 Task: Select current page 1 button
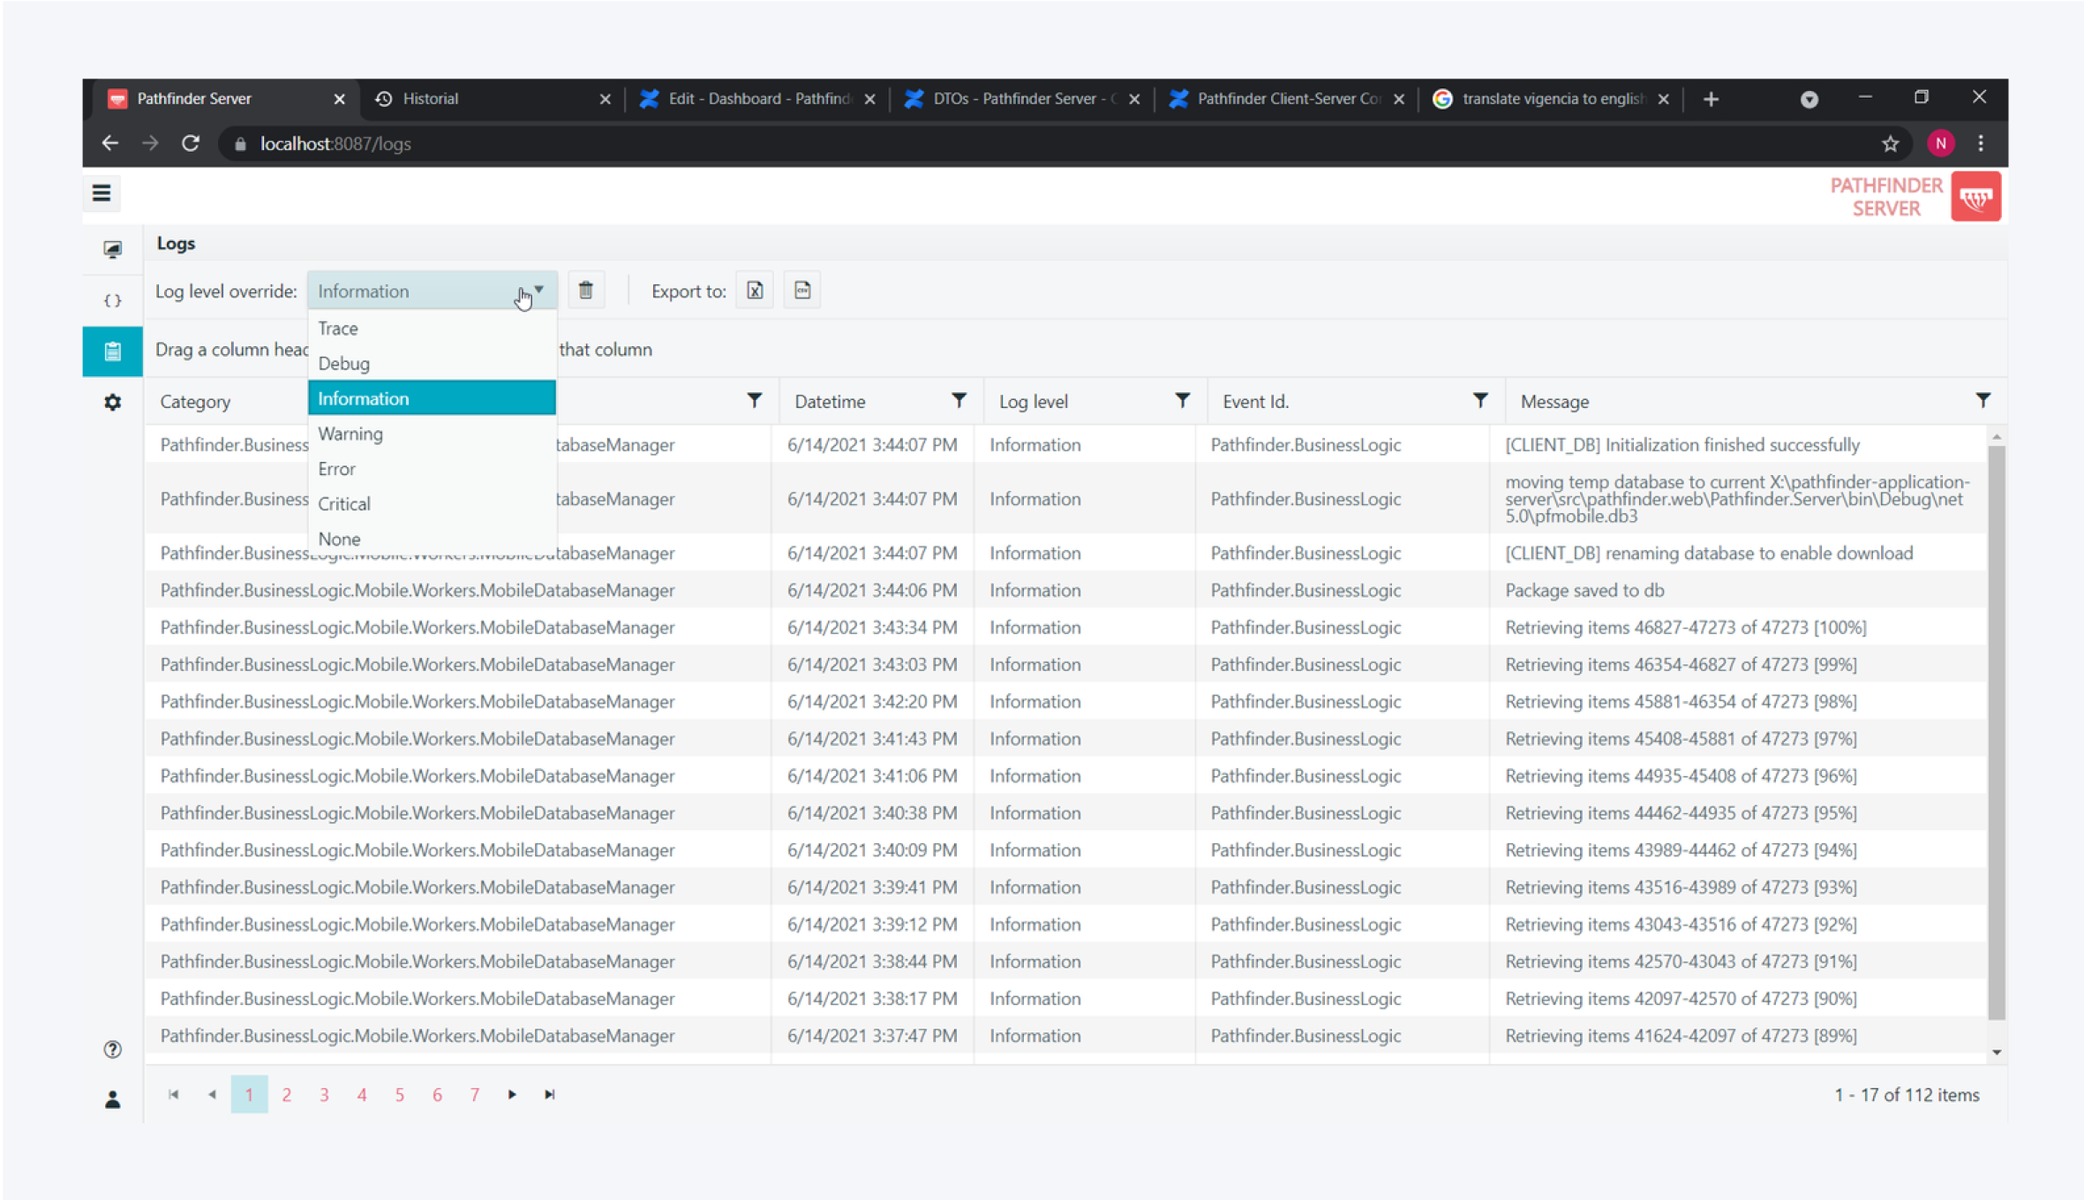pyautogui.click(x=249, y=1095)
